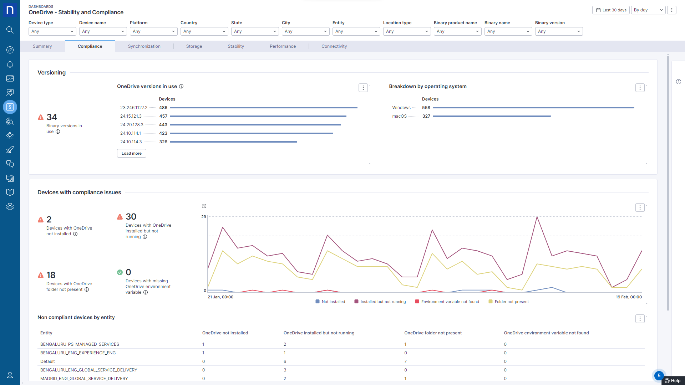Open the alerts bell icon
The image size is (685, 385).
pos(10,64)
